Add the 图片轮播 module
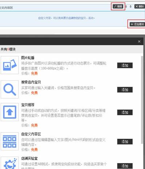This screenshot has width=145, height=169. tap(125, 65)
